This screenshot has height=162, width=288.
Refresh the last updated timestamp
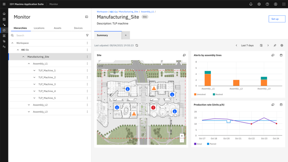tap(137, 45)
